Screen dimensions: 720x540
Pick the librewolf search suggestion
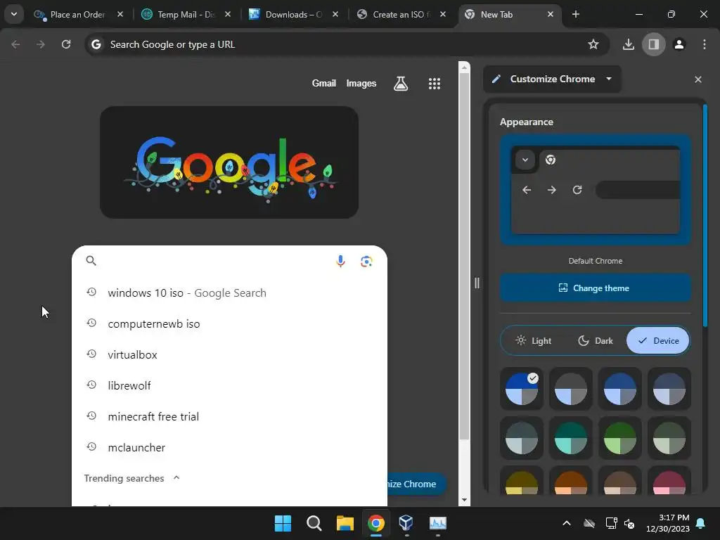click(230, 386)
